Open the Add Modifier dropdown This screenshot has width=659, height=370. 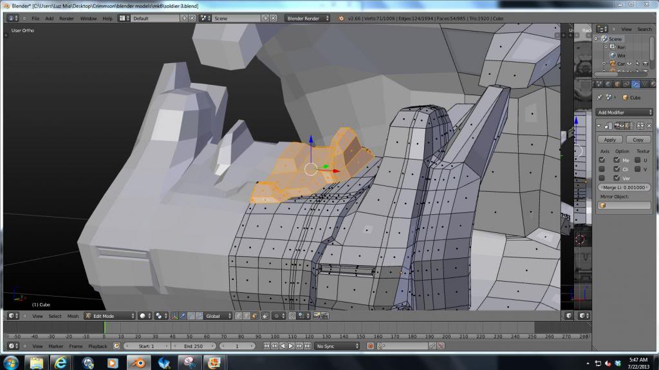click(x=624, y=112)
